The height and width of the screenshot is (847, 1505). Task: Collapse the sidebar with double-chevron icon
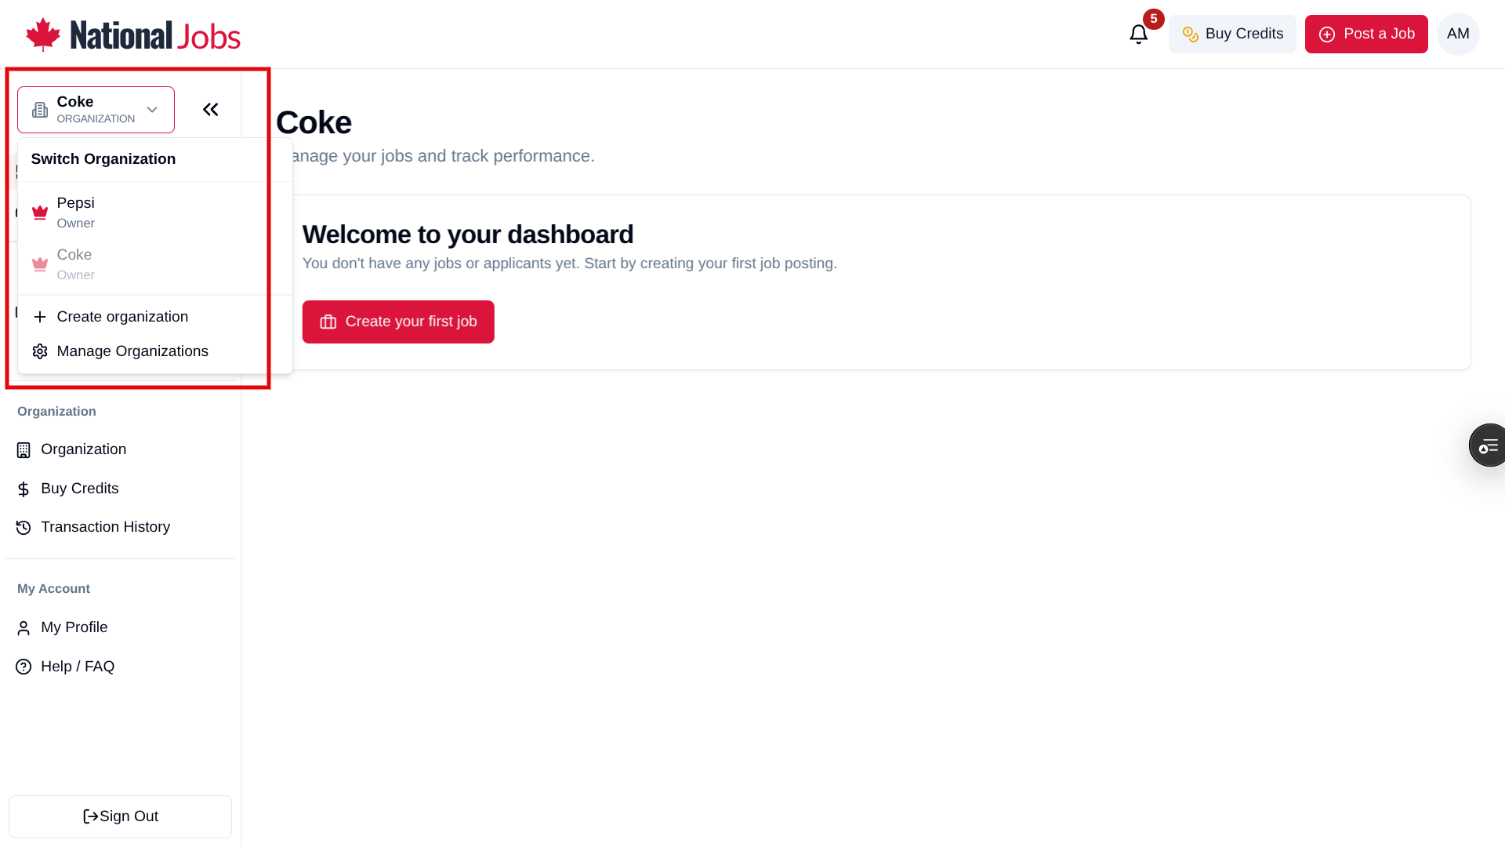pos(210,110)
